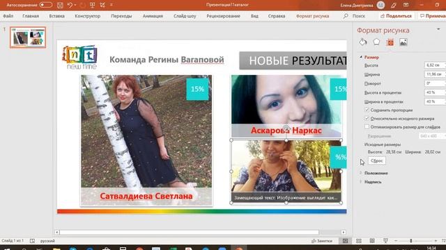Click the Поворот value field
446x250 pixels.
point(435,83)
